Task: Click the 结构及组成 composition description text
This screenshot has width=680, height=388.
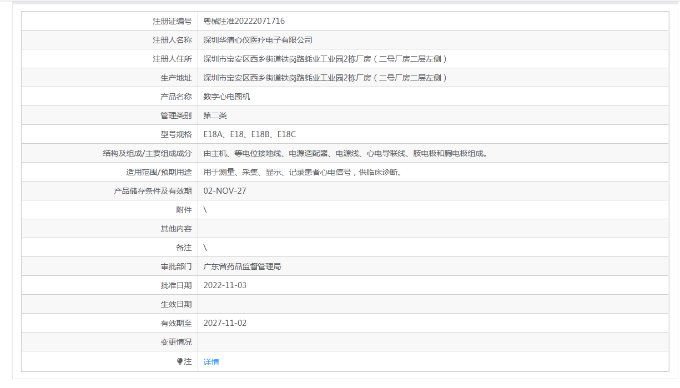Action: [345, 153]
